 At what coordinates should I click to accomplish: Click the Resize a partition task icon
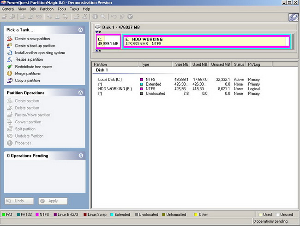coord(10,59)
